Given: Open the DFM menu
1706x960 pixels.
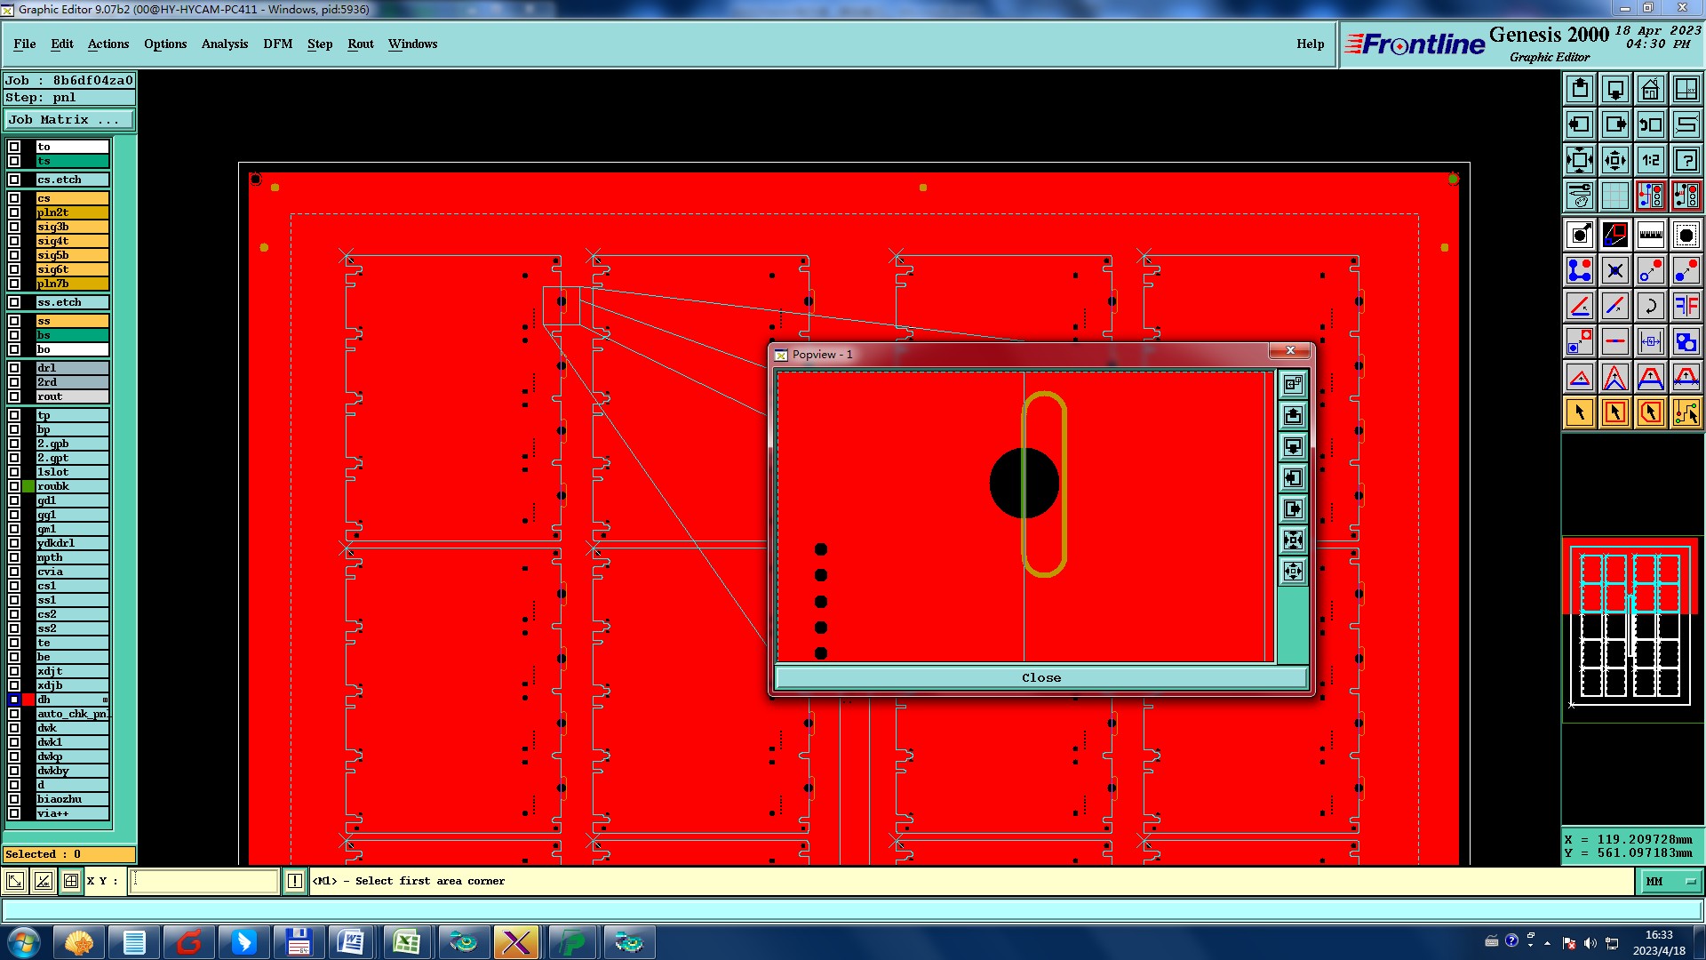Looking at the screenshot, I should 277,44.
